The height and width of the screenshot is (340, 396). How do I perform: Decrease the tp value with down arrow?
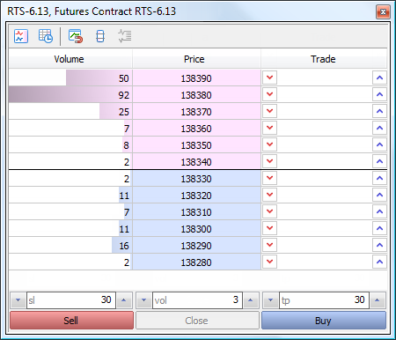270,300
